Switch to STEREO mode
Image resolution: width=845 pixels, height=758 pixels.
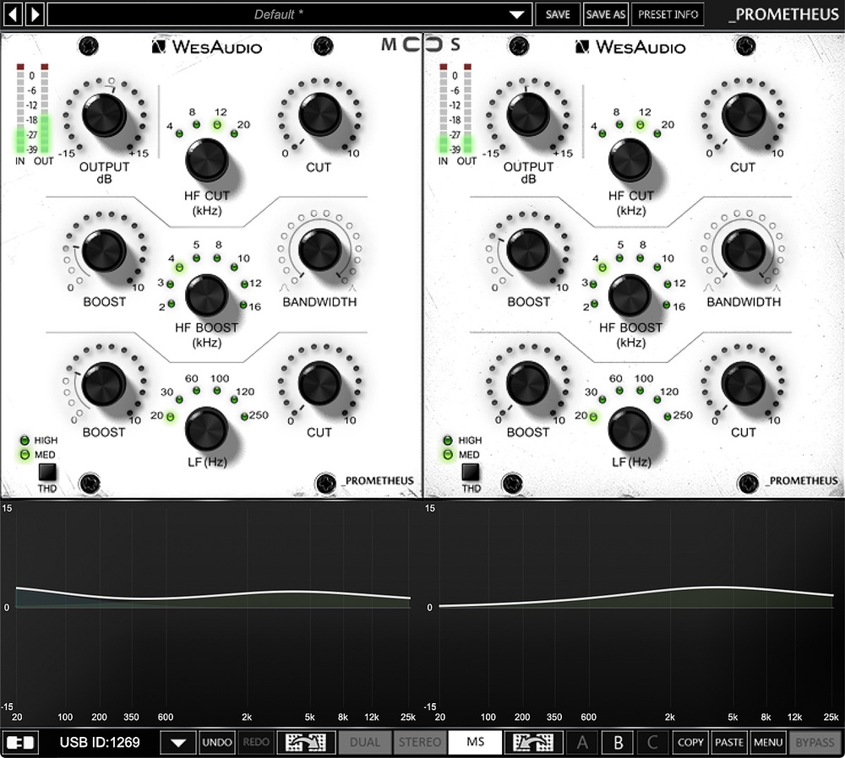coord(419,742)
